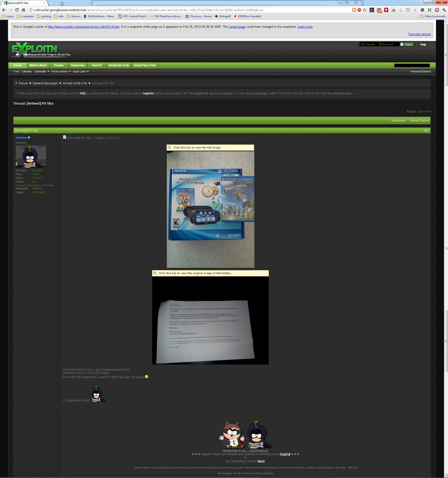Open the Gmail Dot-Trick tab
The width and height of the screenshot is (448, 478).
(119, 65)
